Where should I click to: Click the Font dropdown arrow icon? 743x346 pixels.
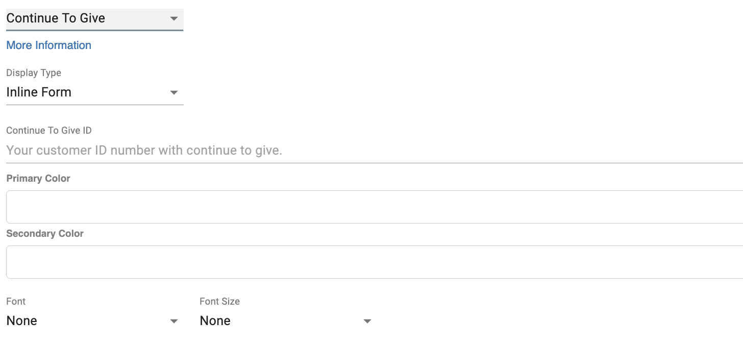pos(174,321)
